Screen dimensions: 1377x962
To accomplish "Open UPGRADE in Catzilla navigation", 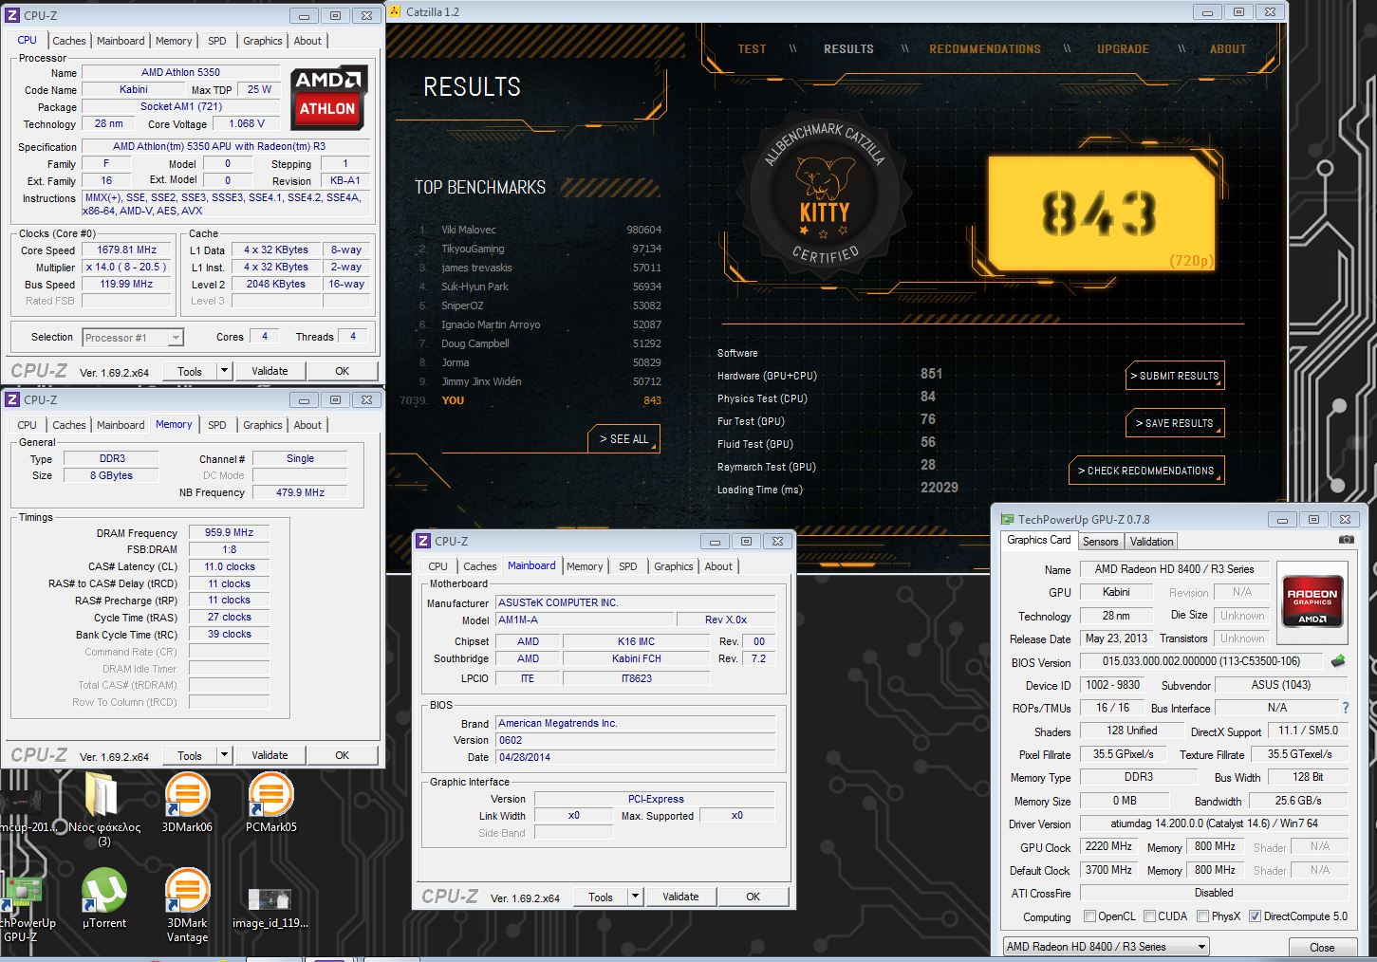I will pos(1123,49).
